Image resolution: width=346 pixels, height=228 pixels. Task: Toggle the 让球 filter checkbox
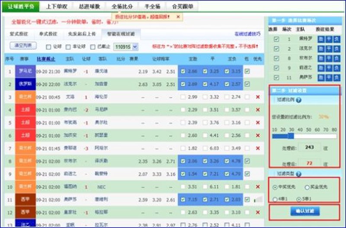point(48,47)
